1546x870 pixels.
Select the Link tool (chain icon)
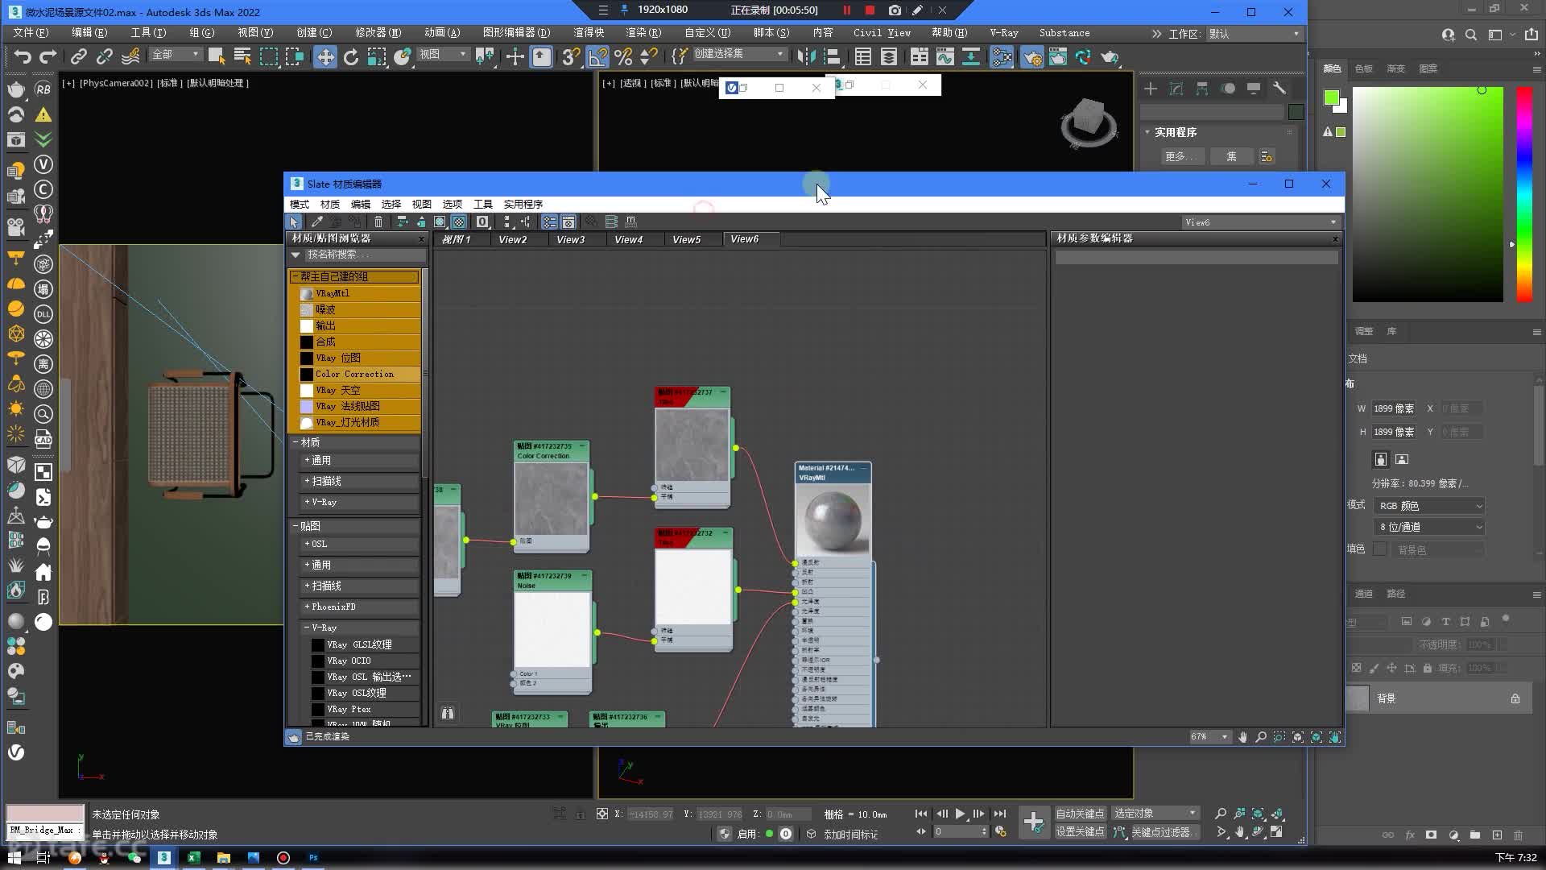(78, 56)
